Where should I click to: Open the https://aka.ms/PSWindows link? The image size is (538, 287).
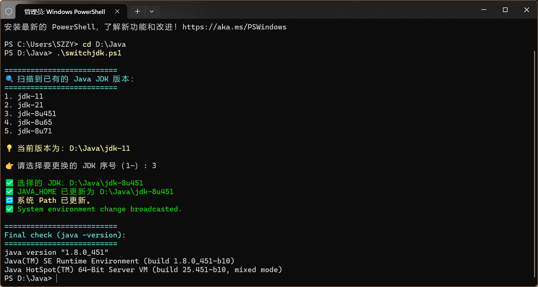tap(235, 27)
